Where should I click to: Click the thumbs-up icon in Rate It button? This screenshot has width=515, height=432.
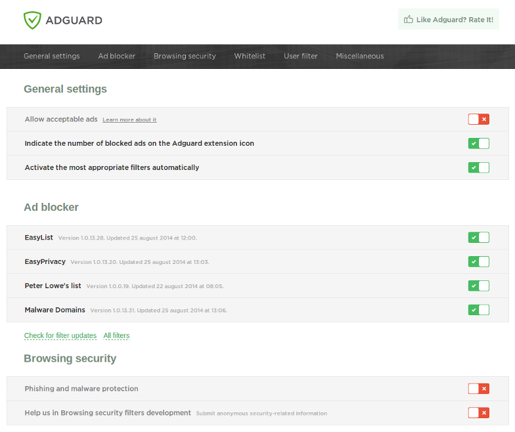[409, 20]
